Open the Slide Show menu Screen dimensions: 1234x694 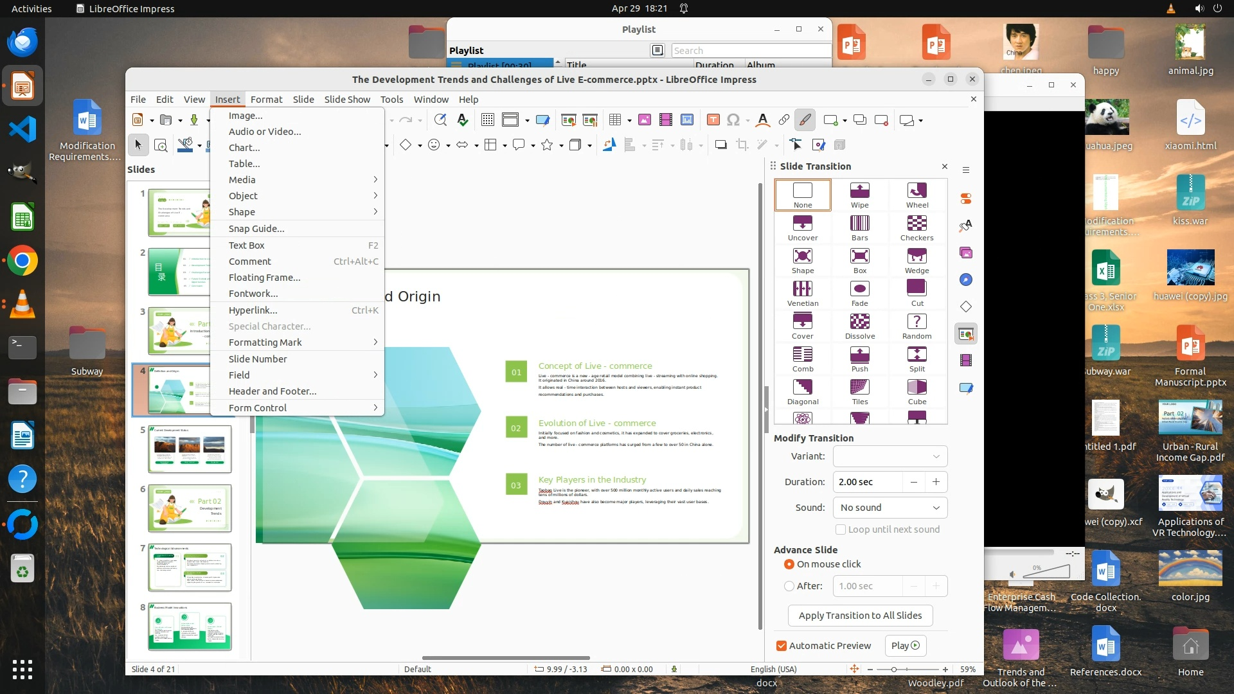pyautogui.click(x=347, y=100)
